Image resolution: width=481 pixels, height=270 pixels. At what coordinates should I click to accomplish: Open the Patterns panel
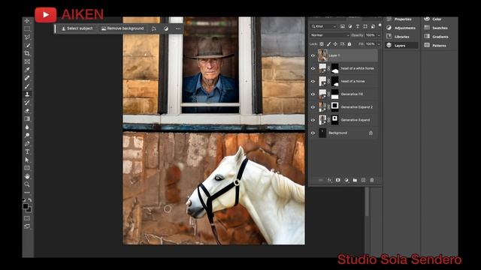click(435, 45)
